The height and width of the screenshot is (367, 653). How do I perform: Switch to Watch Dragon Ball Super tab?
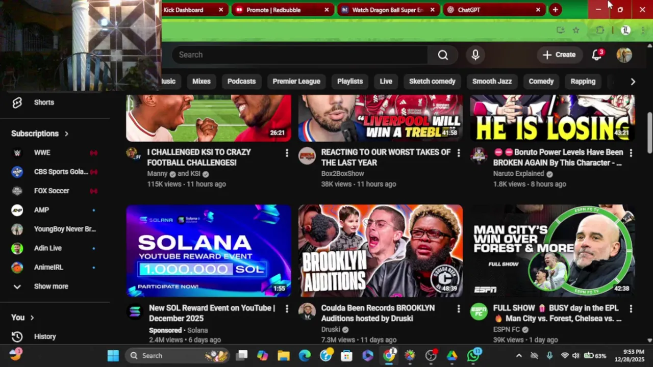tap(389, 10)
